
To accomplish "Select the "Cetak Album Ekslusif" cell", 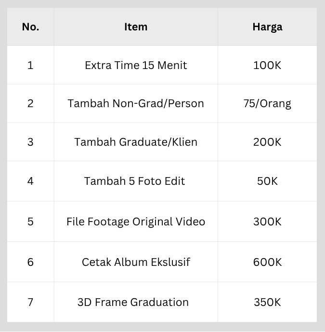I will point(136,262).
